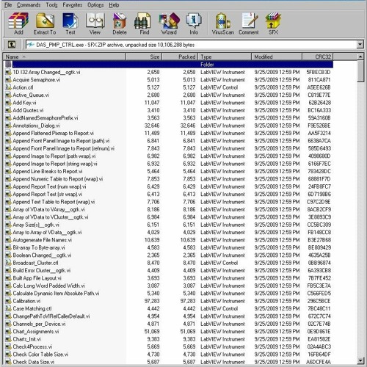Select file ChangePathToVIRefCallerDefault.vi

[51, 316]
